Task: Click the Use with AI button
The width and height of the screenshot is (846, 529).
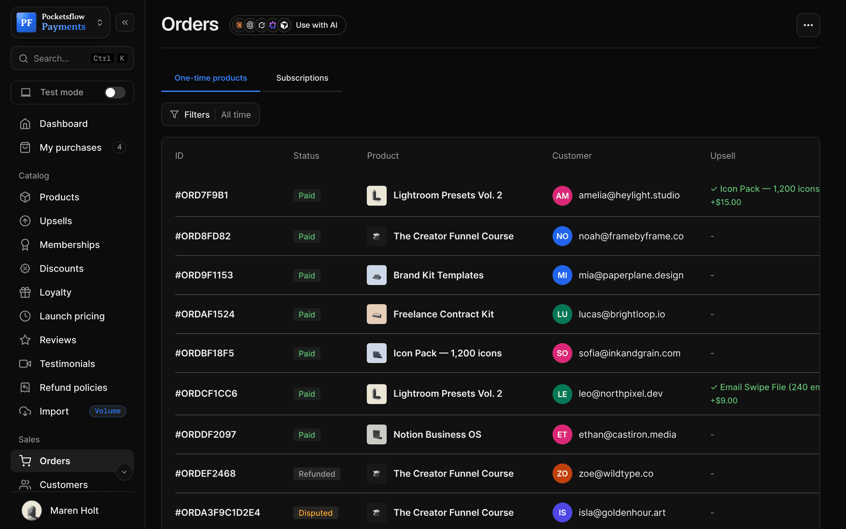Action: coord(288,25)
